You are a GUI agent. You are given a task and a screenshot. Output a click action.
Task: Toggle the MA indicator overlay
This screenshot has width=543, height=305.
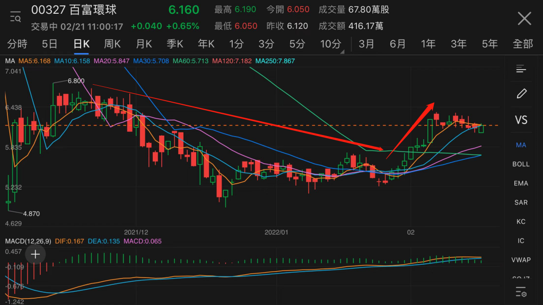point(521,145)
